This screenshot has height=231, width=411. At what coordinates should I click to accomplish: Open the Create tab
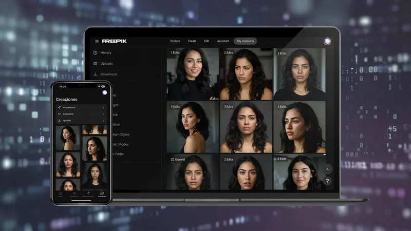[192, 41]
